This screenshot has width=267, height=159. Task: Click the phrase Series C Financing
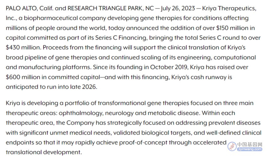121,38
